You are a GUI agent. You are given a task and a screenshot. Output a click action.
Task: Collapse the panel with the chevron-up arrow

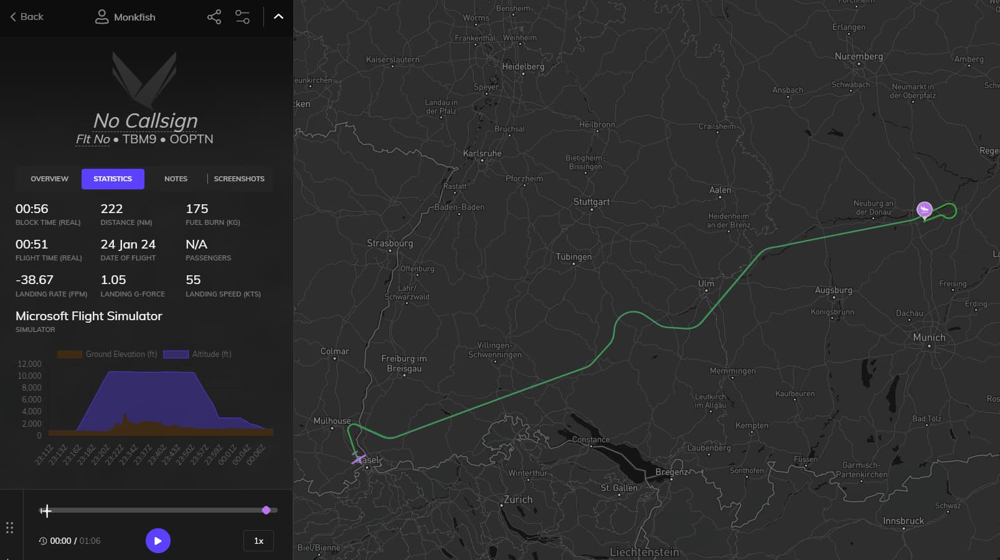point(278,17)
